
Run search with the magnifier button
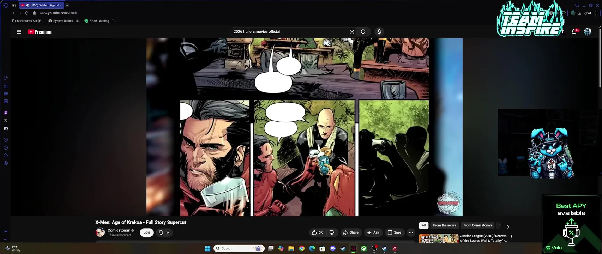[x=363, y=32]
